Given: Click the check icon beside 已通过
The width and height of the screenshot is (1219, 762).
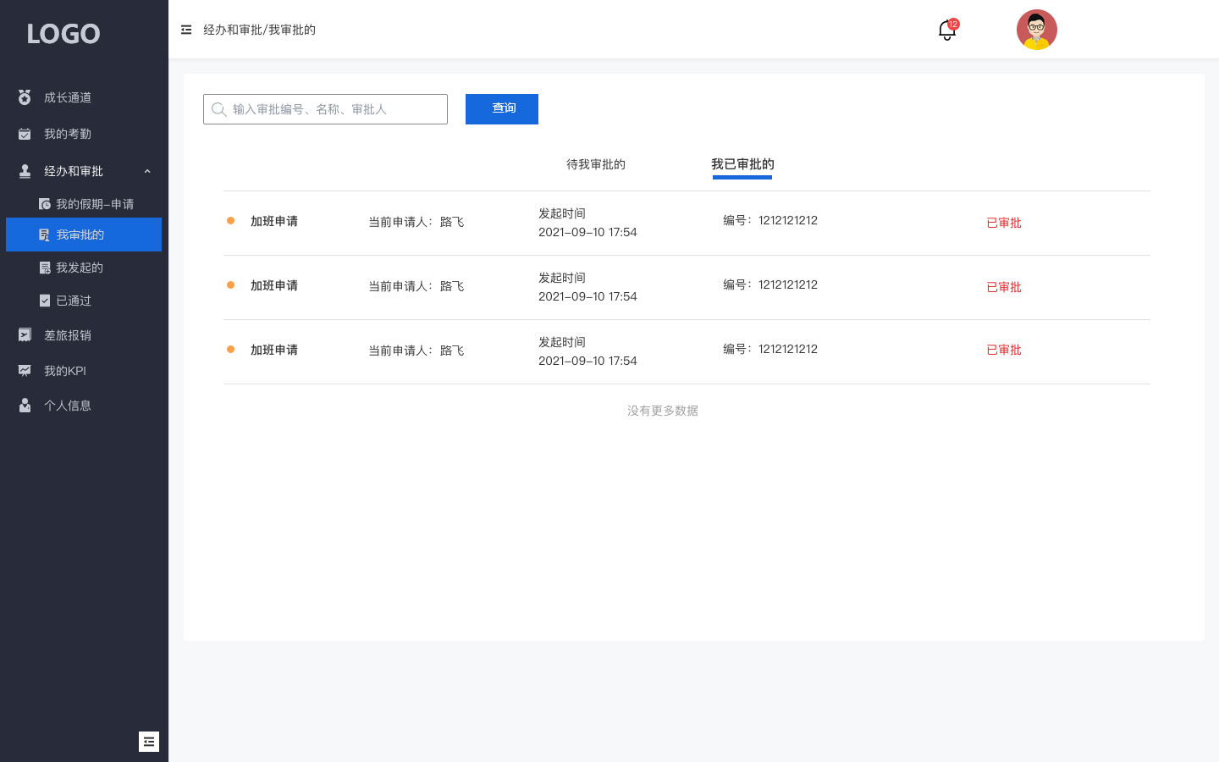Looking at the screenshot, I should click(x=45, y=301).
